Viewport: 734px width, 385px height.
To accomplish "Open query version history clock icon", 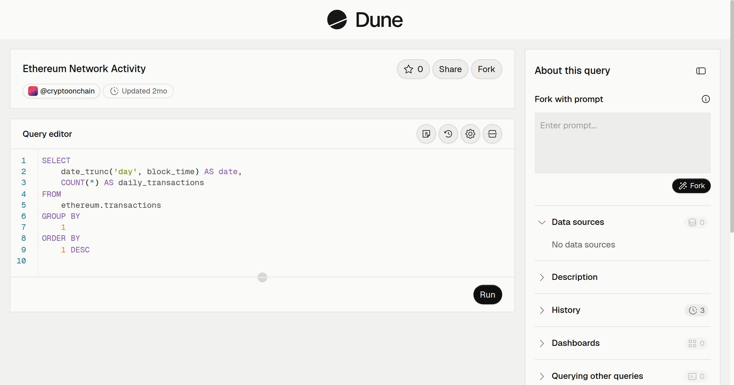I will [x=448, y=134].
